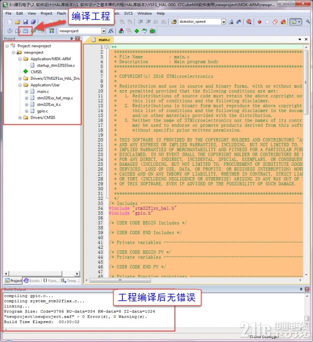Click the Save All icon

tap(33, 21)
